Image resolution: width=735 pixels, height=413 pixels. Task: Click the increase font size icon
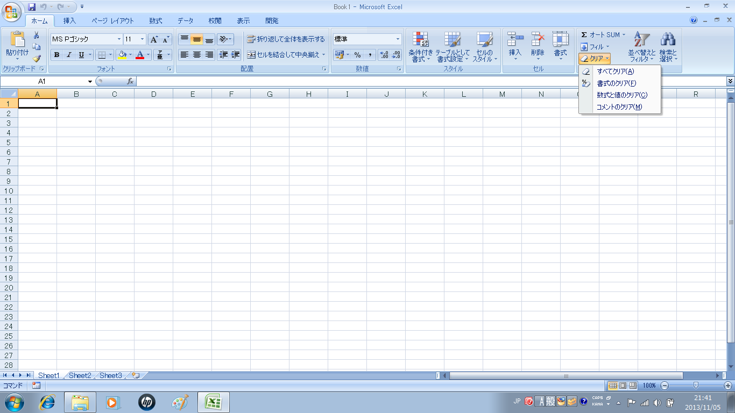click(154, 39)
